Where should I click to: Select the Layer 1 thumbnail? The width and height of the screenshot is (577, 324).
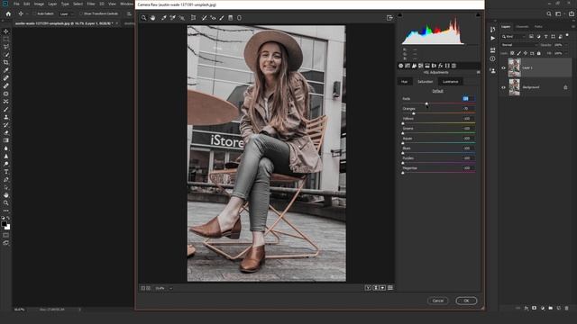pos(514,67)
